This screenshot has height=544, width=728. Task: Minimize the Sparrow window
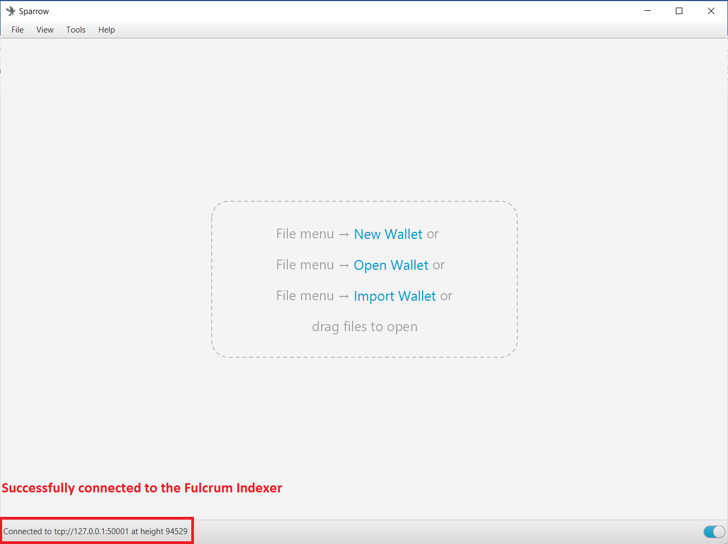point(648,11)
